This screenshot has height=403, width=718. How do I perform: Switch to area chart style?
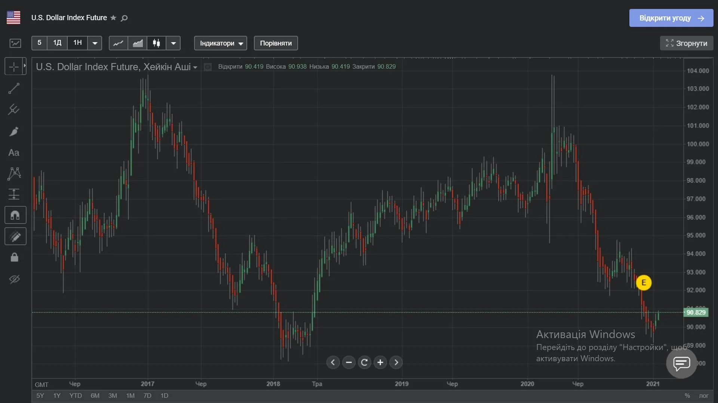point(138,43)
